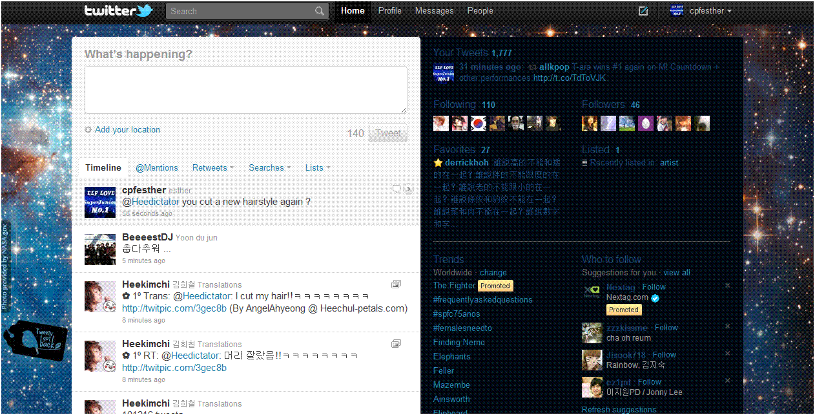
Task: Follow ez1pd
Action: click(649, 382)
